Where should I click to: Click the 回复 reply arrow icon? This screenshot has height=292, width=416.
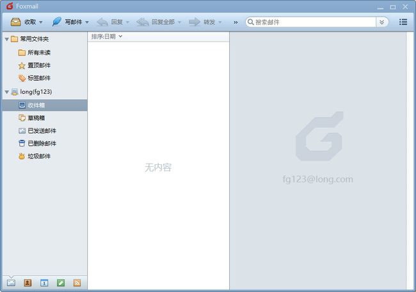point(102,22)
